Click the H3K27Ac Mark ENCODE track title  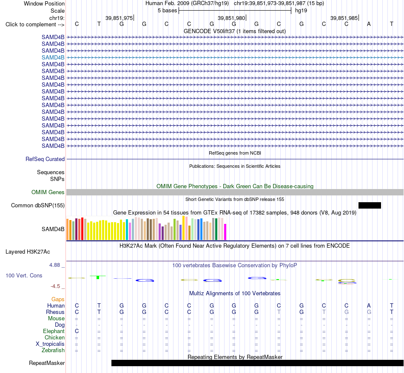[x=235, y=246]
